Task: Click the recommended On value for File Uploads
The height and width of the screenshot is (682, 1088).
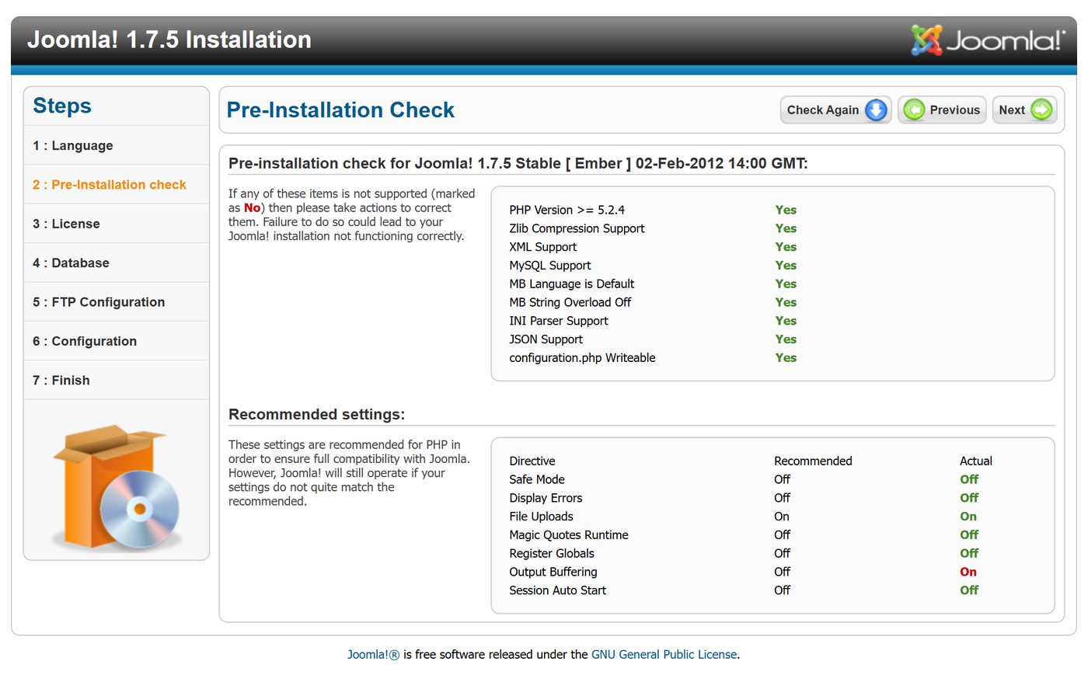Action: (782, 517)
